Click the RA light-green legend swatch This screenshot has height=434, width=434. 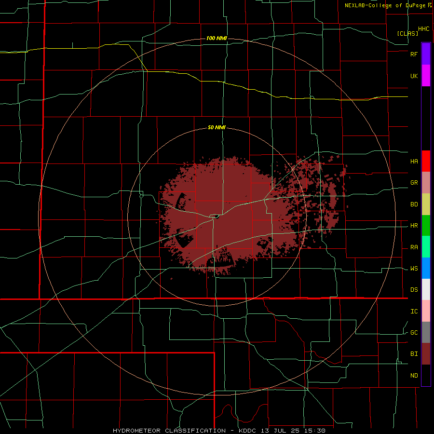426,247
